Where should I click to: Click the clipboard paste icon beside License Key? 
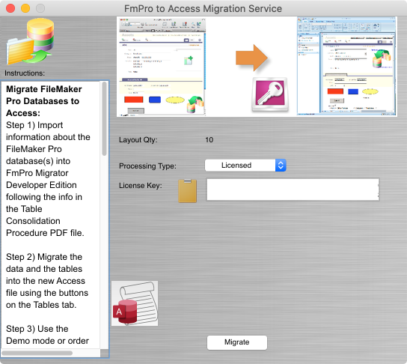[187, 191]
